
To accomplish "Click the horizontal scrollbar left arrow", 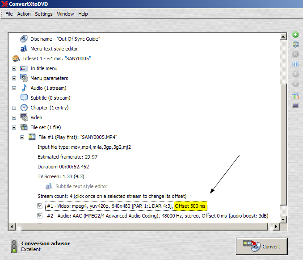I will click(x=12, y=226).
